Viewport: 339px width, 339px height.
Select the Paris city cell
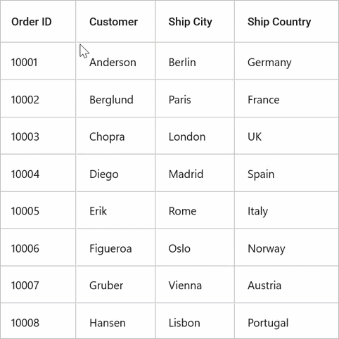pos(195,98)
